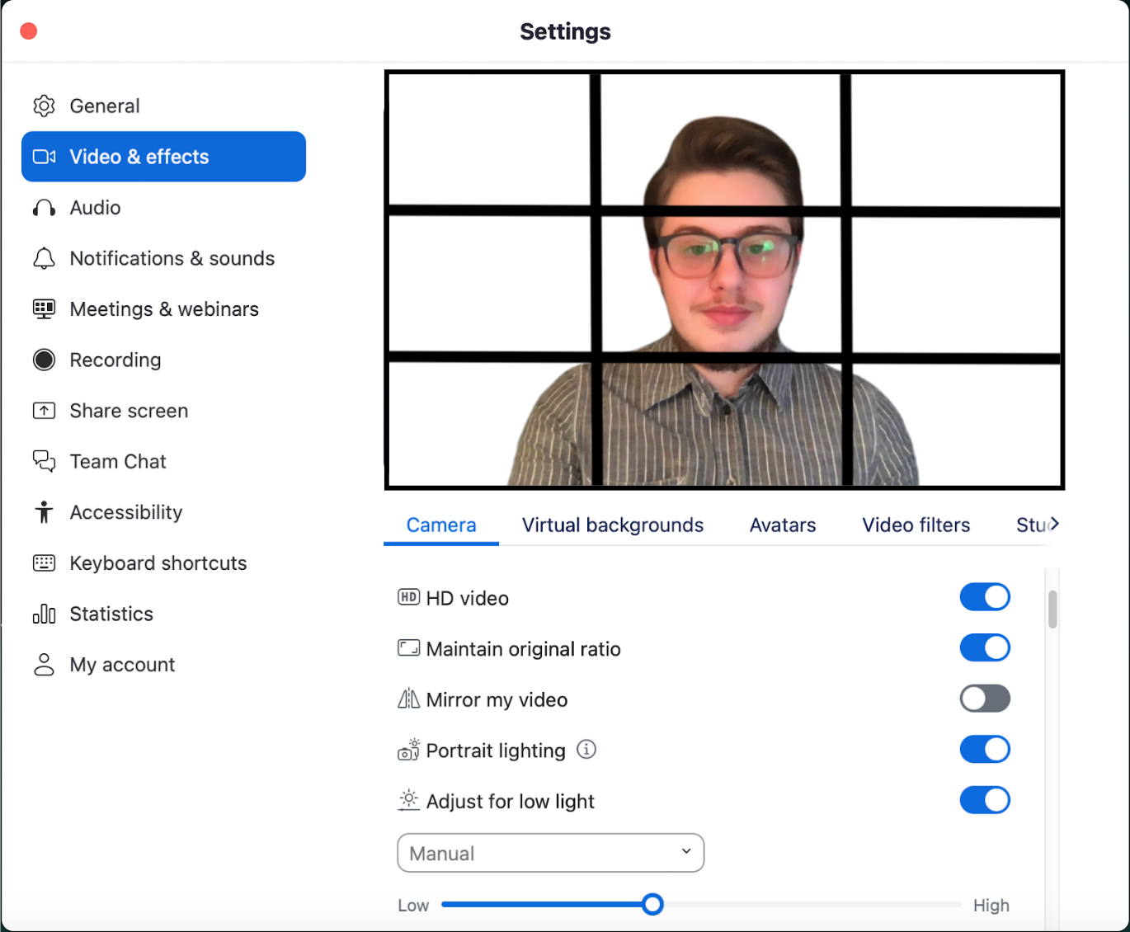Click the Share screen upload icon
The height and width of the screenshot is (932, 1130).
point(44,410)
